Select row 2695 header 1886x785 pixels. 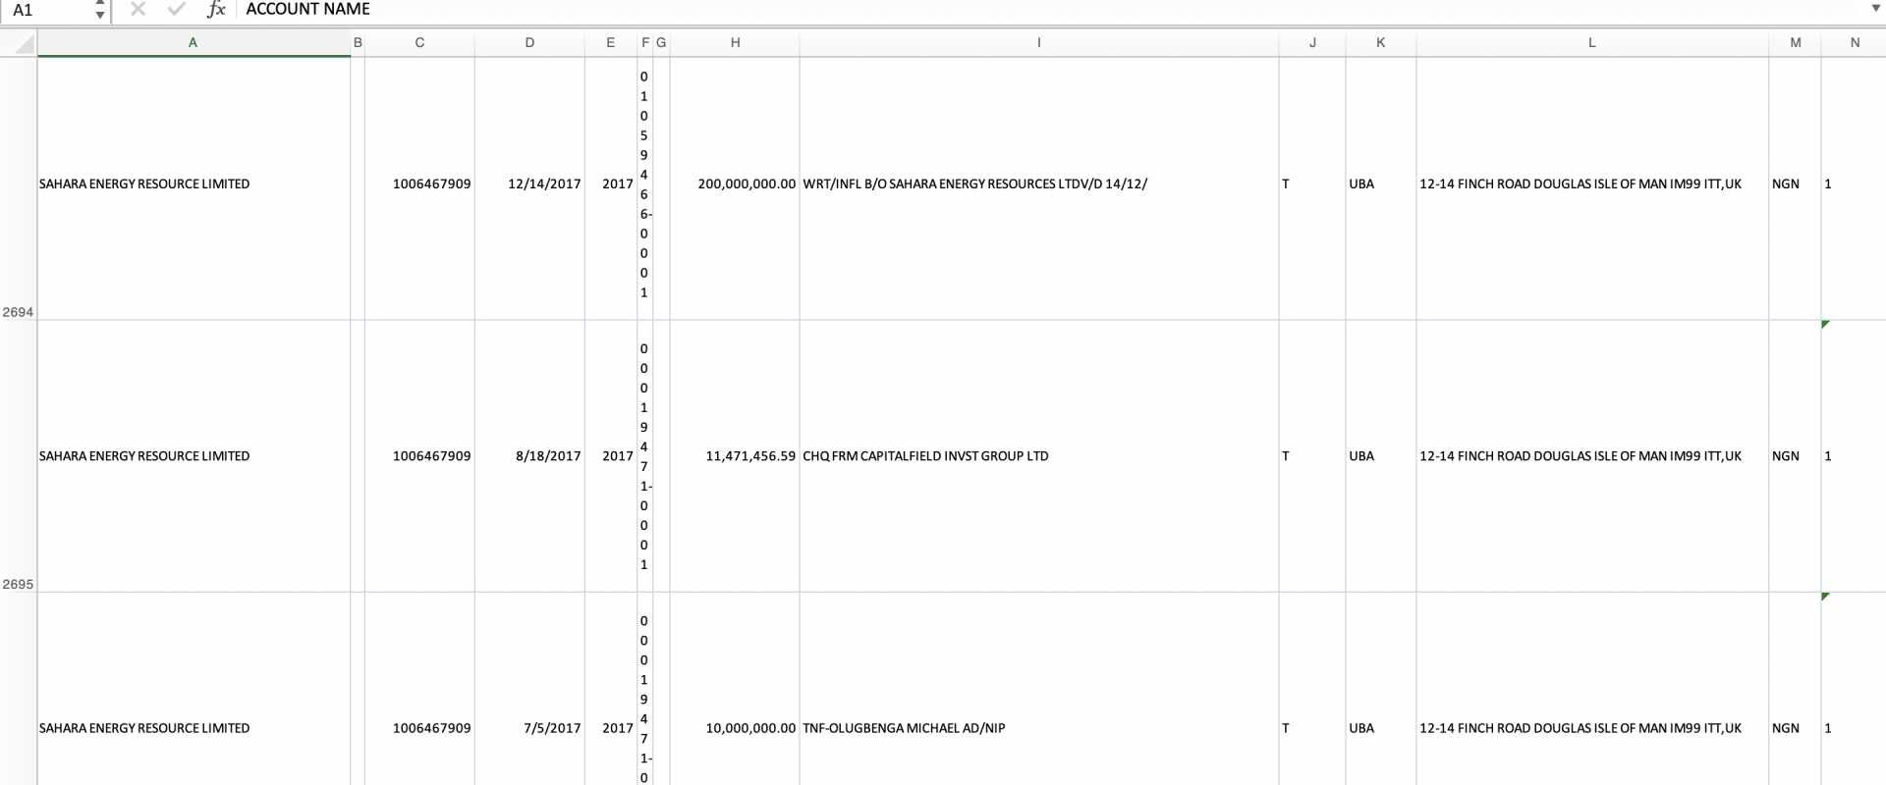click(19, 456)
